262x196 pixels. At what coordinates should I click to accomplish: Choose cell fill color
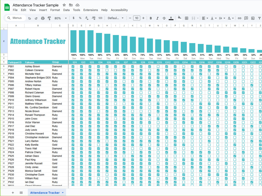[x=179, y=18]
